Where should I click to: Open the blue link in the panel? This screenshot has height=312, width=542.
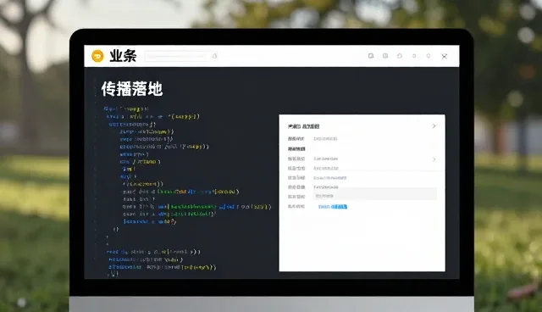pos(333,207)
